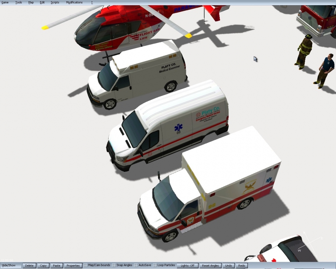Open the Tools menu

18,2
